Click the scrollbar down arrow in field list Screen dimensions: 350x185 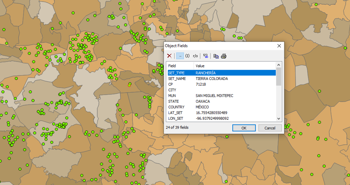tap(279, 119)
